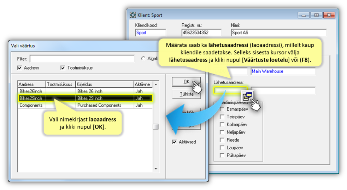The image size is (347, 190).
Task: Click the Main Warehouse field
Action: pos(283,71)
